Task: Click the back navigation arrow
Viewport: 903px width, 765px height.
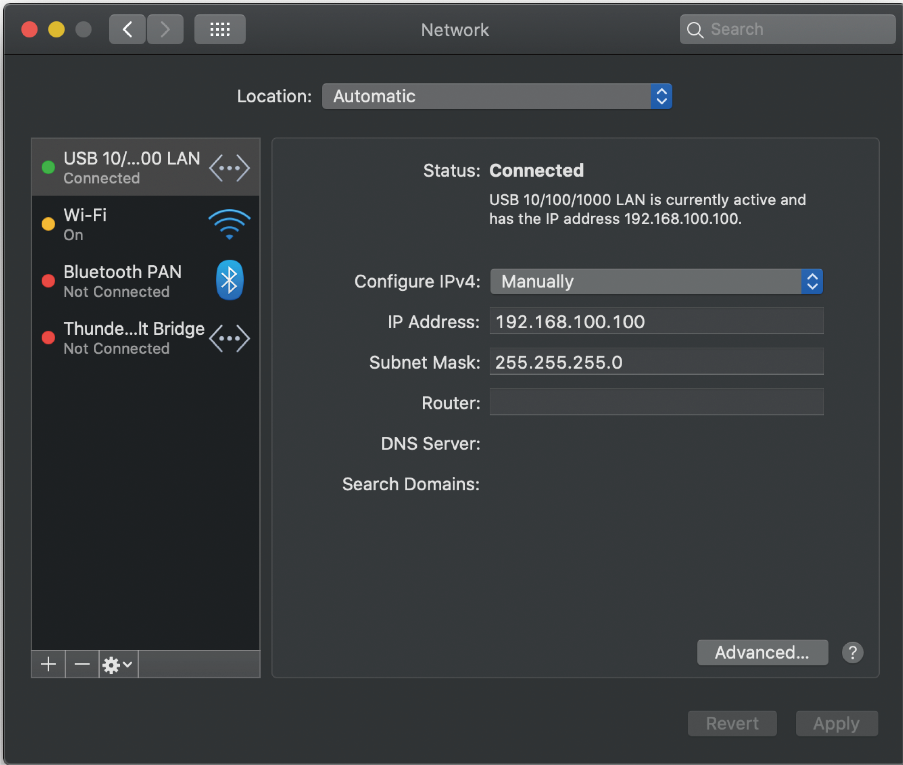Action: pos(127,29)
